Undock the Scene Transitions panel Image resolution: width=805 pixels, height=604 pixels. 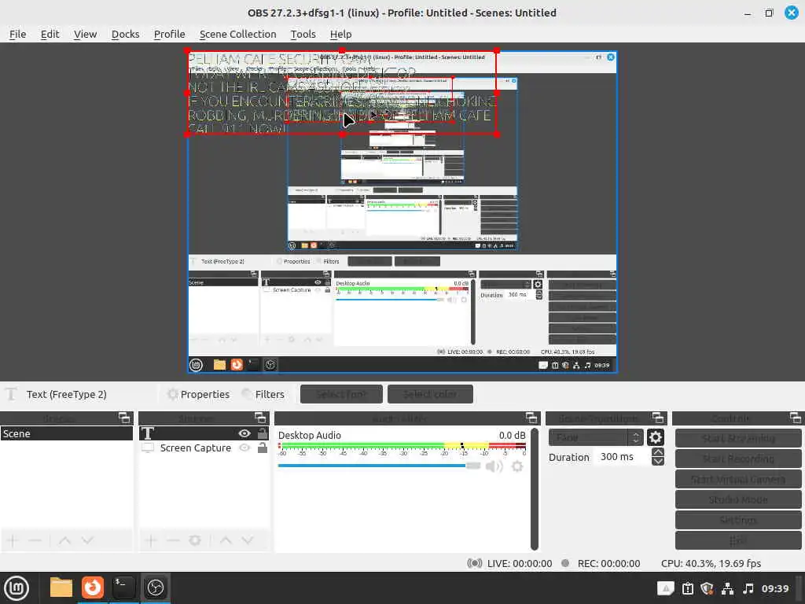tap(658, 418)
